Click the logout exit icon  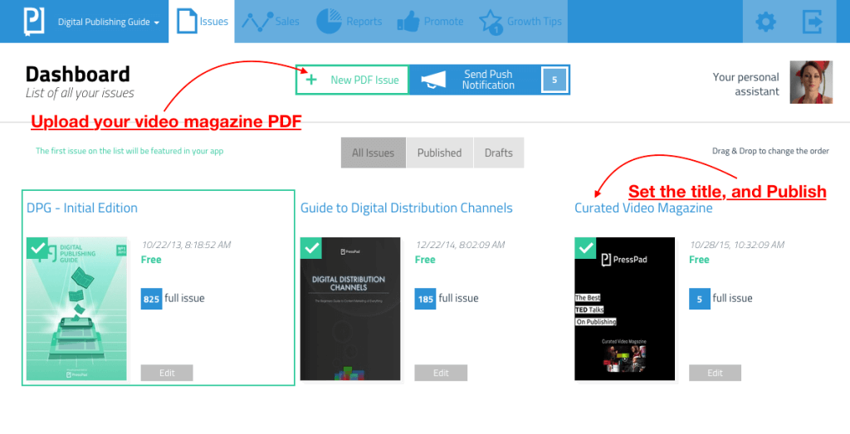click(812, 22)
